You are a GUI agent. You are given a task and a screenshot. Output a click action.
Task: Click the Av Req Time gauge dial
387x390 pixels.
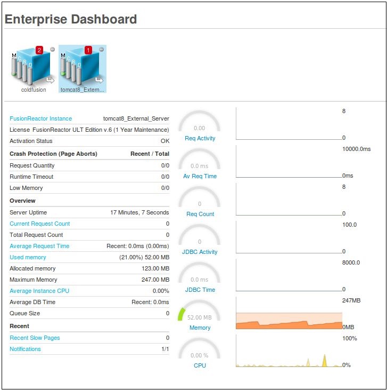pyautogui.click(x=199, y=159)
